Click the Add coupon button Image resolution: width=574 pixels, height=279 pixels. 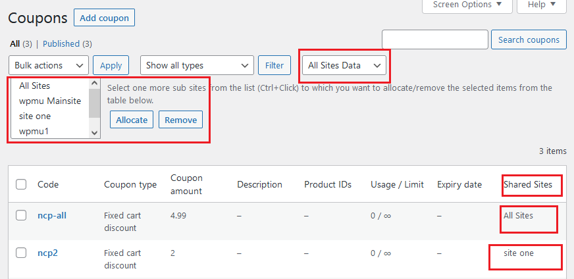[x=104, y=18]
